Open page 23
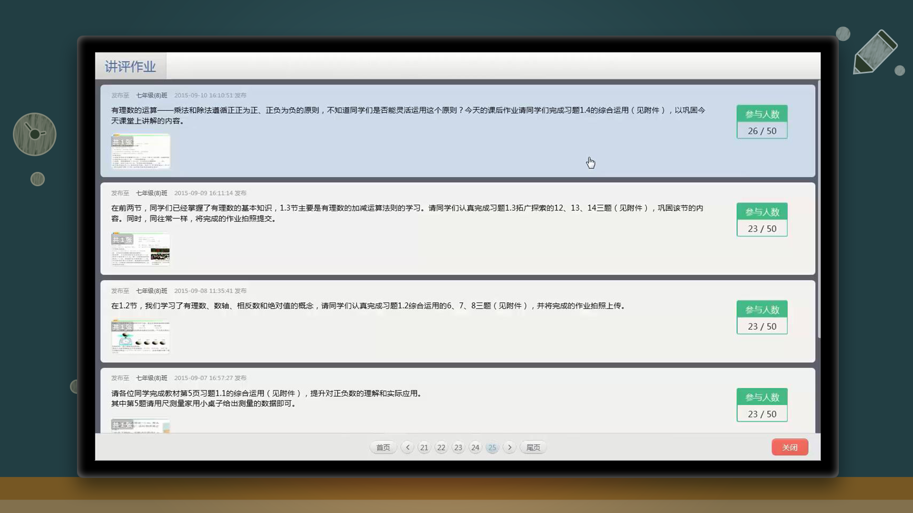Screen dimensions: 913x513 pyautogui.click(x=458, y=447)
